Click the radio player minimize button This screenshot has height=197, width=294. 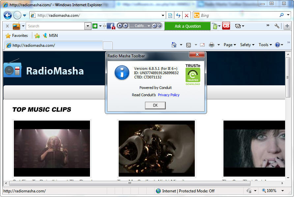(160, 26)
